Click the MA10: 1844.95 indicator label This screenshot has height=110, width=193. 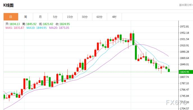click(36, 28)
